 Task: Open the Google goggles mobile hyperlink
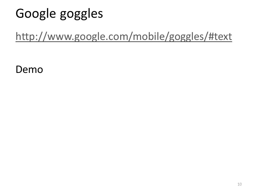(124, 36)
